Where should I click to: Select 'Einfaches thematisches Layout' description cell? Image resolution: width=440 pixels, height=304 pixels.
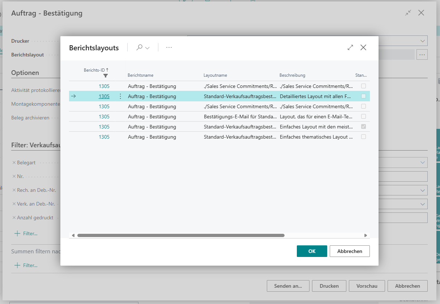pyautogui.click(x=316, y=137)
